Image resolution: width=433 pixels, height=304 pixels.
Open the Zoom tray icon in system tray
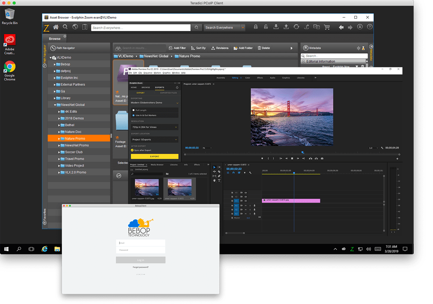click(352, 249)
